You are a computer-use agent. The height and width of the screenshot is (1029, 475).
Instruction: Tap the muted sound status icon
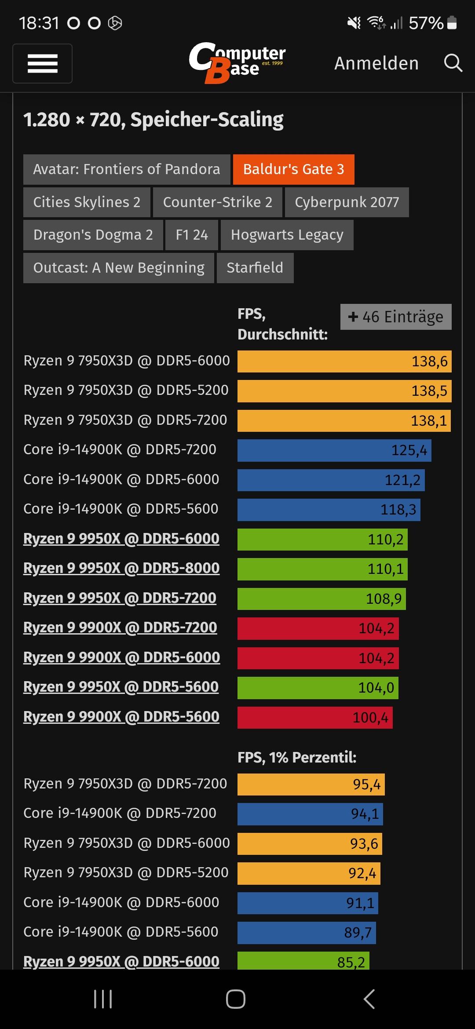[354, 23]
